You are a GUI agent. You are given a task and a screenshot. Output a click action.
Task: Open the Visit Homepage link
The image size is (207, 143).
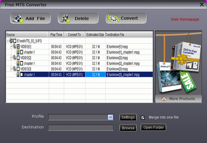coord(185,19)
